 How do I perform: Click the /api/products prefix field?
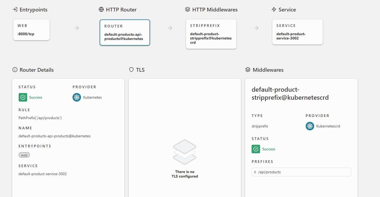tap(301, 172)
